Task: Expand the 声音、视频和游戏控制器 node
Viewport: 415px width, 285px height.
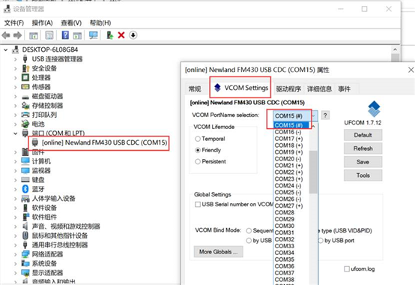Action: tap(15, 226)
